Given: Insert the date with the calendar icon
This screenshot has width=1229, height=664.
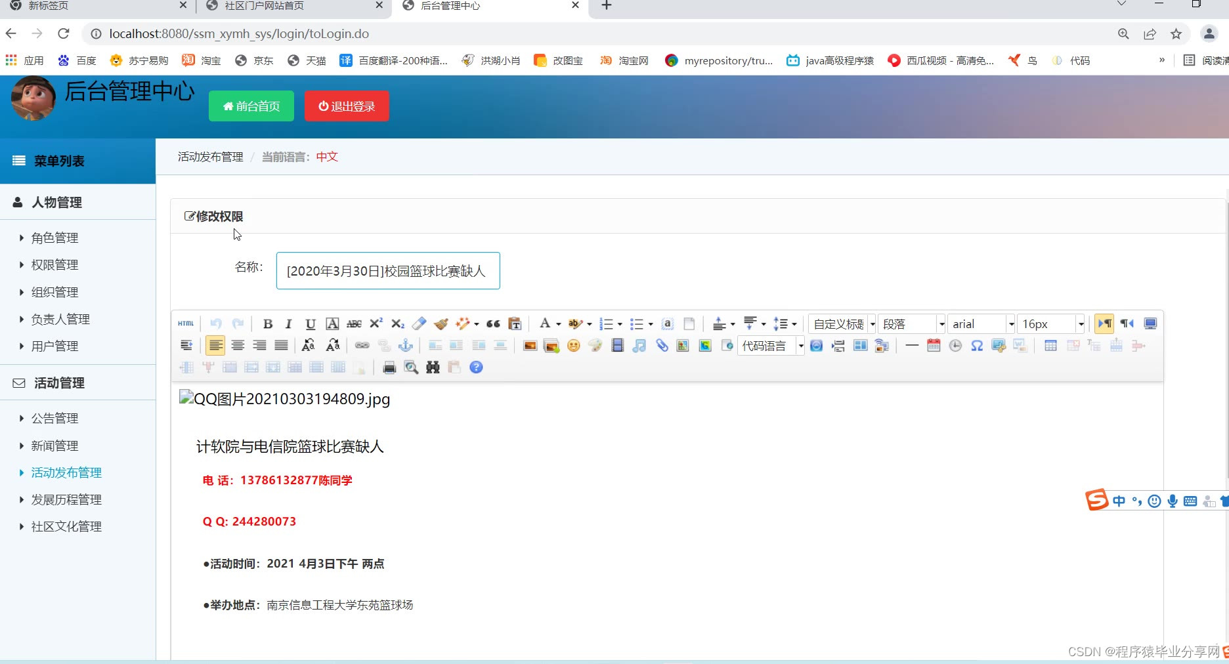Looking at the screenshot, I should (x=934, y=345).
